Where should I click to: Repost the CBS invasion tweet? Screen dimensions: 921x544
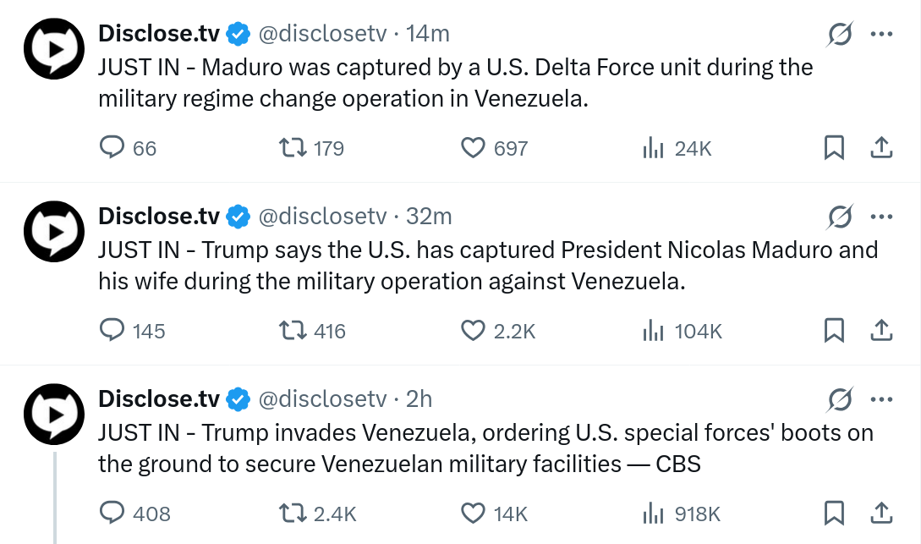pyautogui.click(x=292, y=513)
